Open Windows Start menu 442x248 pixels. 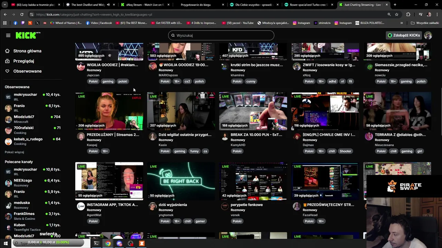coord(6,244)
